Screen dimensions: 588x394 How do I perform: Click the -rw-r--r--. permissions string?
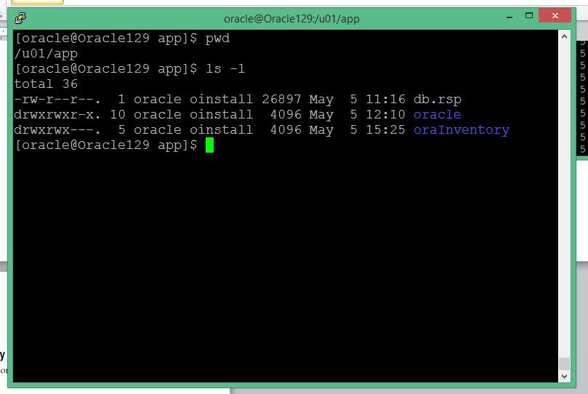pos(57,100)
